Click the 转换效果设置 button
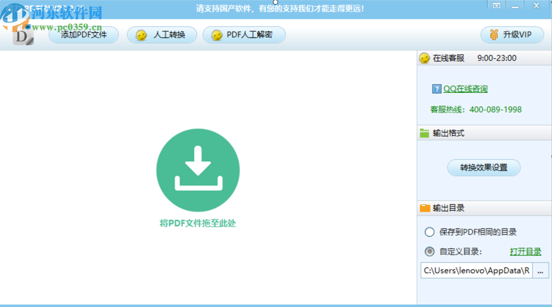The image size is (552, 307). (484, 167)
